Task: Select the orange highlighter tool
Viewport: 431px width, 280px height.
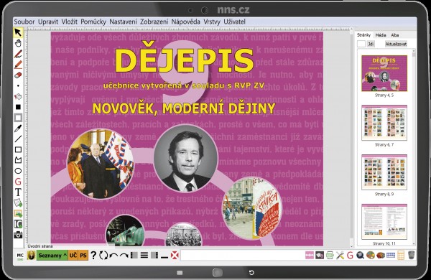Action: (18, 65)
